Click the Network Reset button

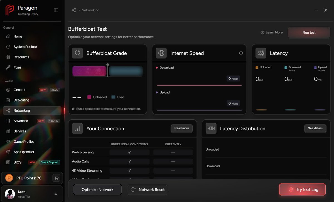(x=147, y=189)
